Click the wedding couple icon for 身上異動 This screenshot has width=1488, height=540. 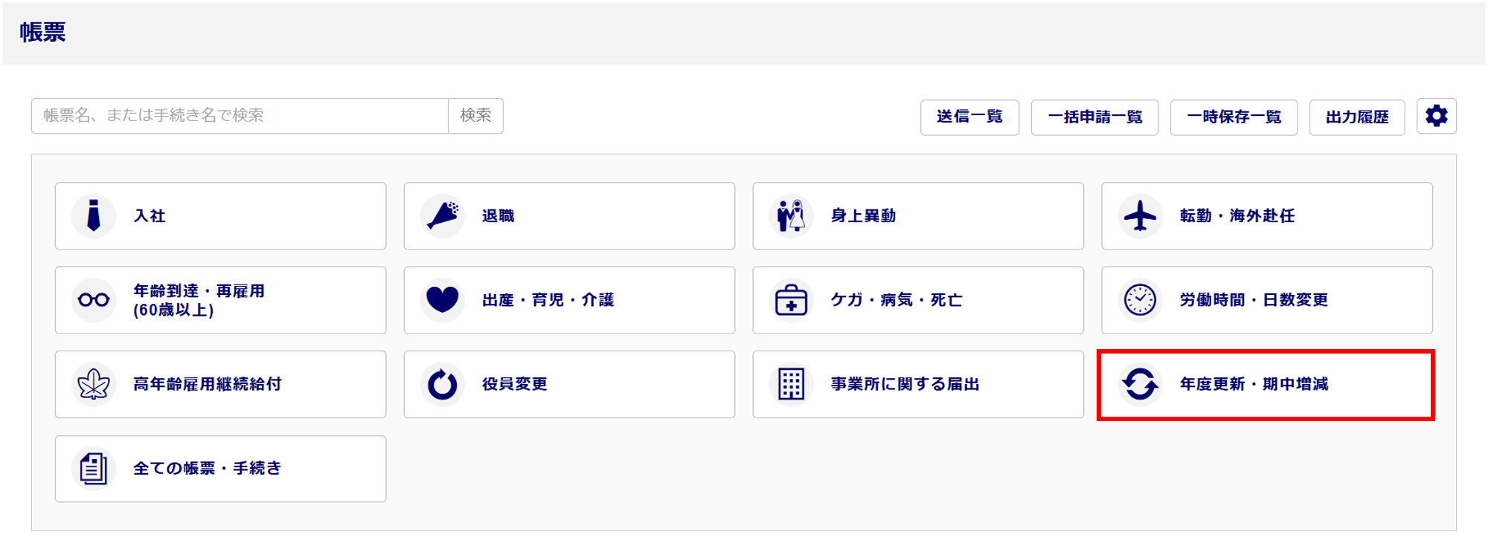coord(791,216)
